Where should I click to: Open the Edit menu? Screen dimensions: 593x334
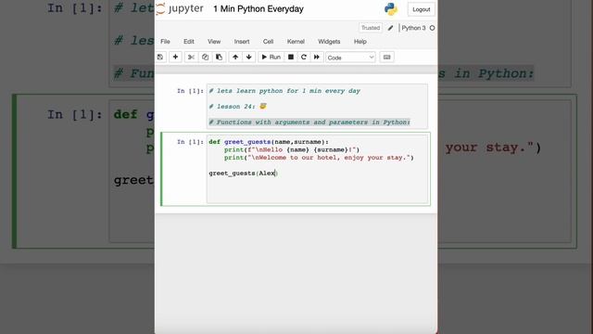[x=189, y=42]
